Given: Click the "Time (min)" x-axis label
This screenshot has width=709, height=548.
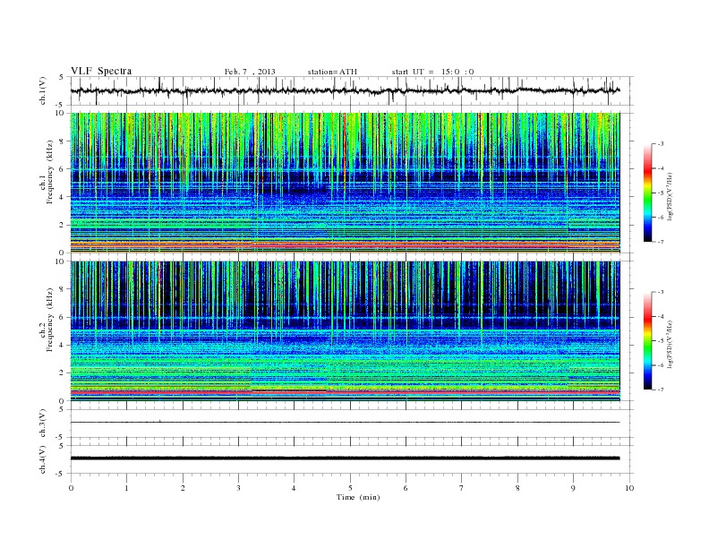Looking at the screenshot, I should 358,497.
